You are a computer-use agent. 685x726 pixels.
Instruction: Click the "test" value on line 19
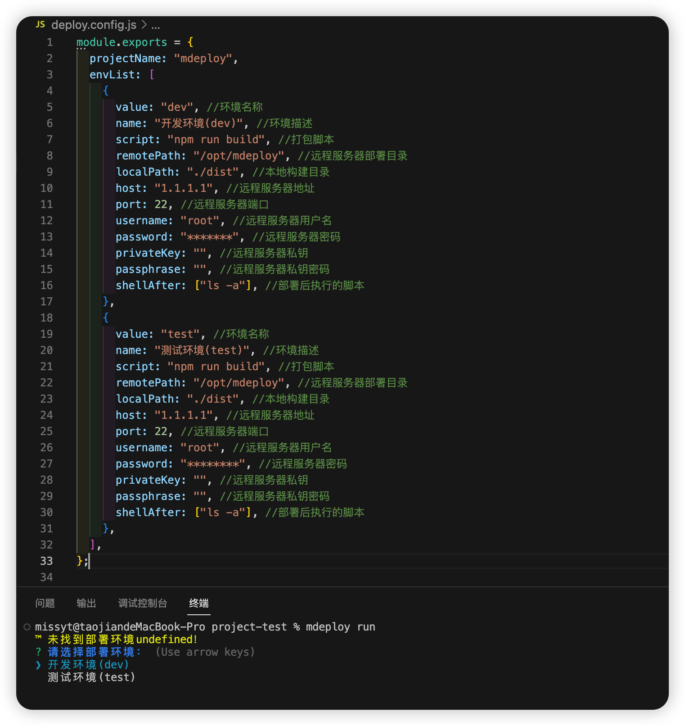(180, 334)
